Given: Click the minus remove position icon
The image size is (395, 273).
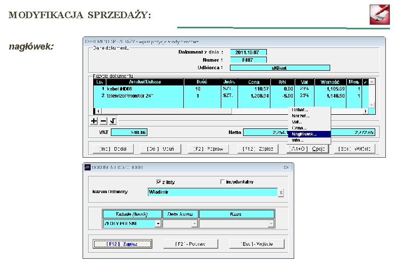Looking at the screenshot, I should point(103,121).
